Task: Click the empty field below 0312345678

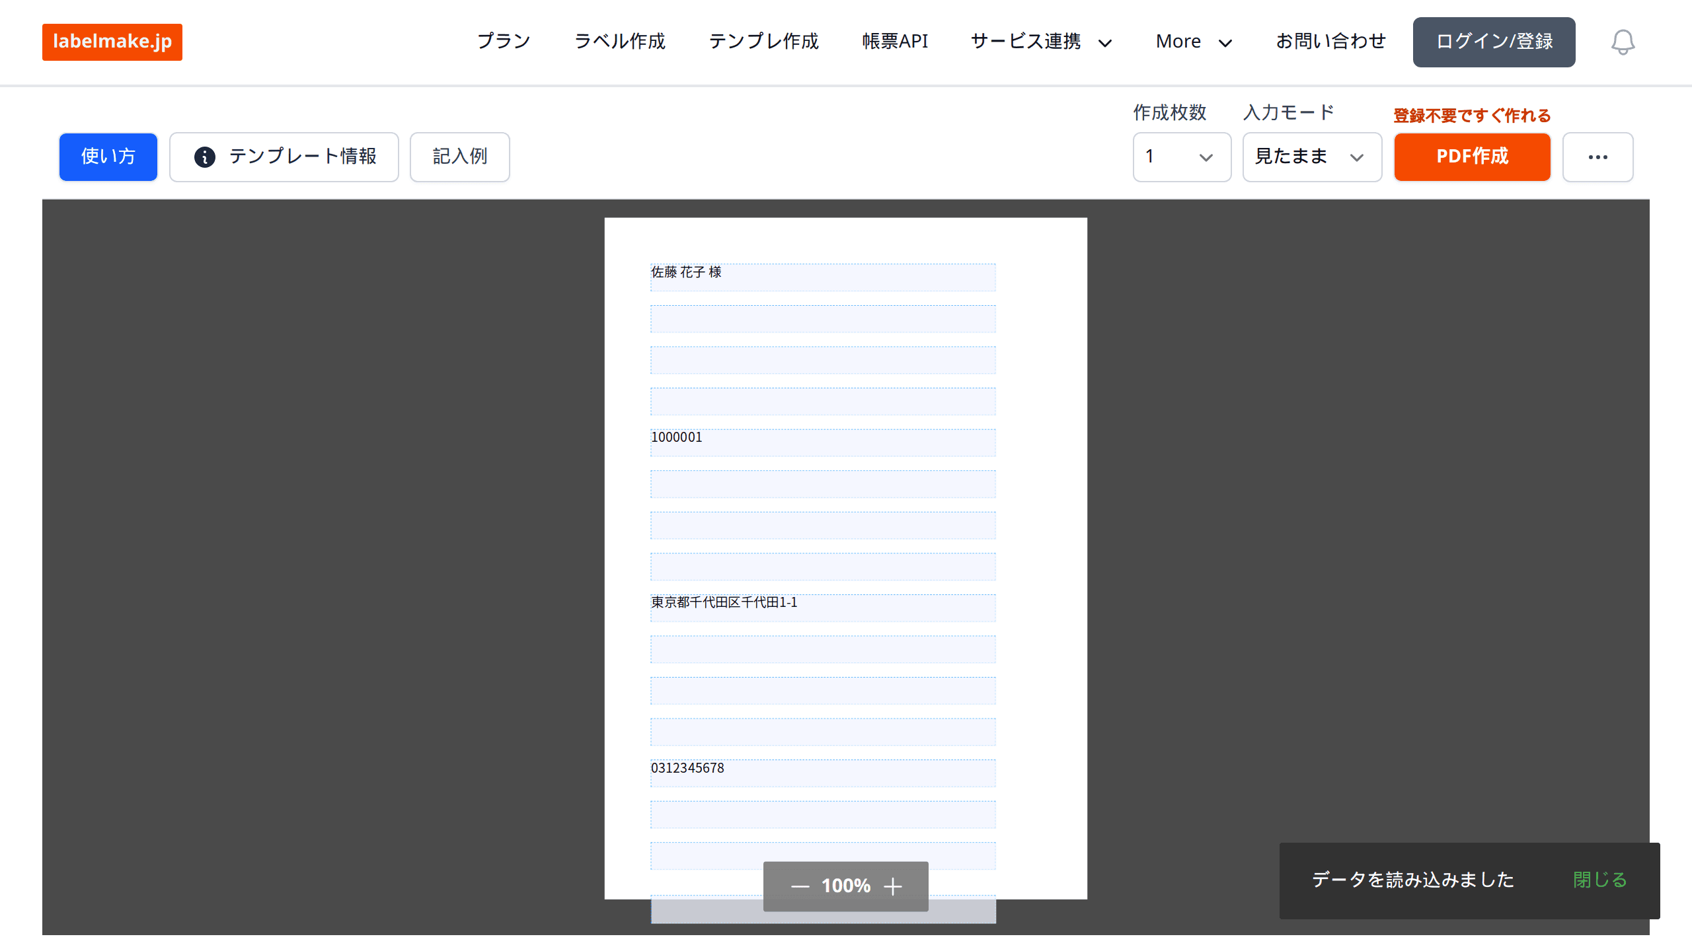Action: (823, 815)
